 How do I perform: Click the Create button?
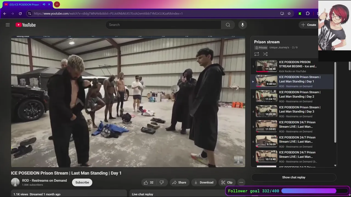click(x=309, y=25)
